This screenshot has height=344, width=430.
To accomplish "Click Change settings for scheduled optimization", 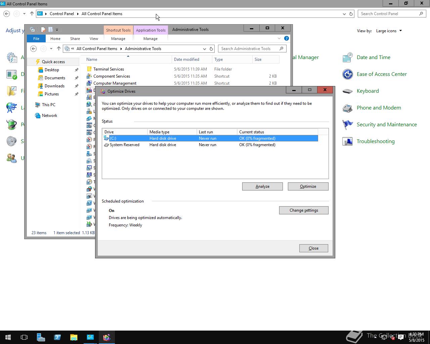I will pyautogui.click(x=304, y=210).
